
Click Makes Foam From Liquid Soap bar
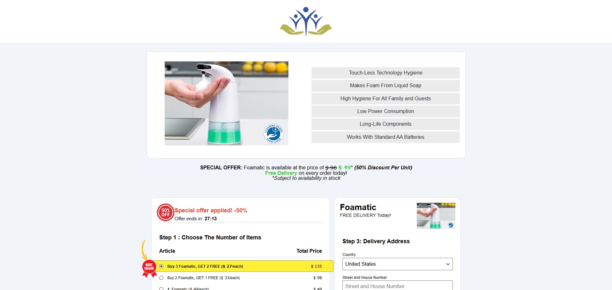(x=385, y=86)
